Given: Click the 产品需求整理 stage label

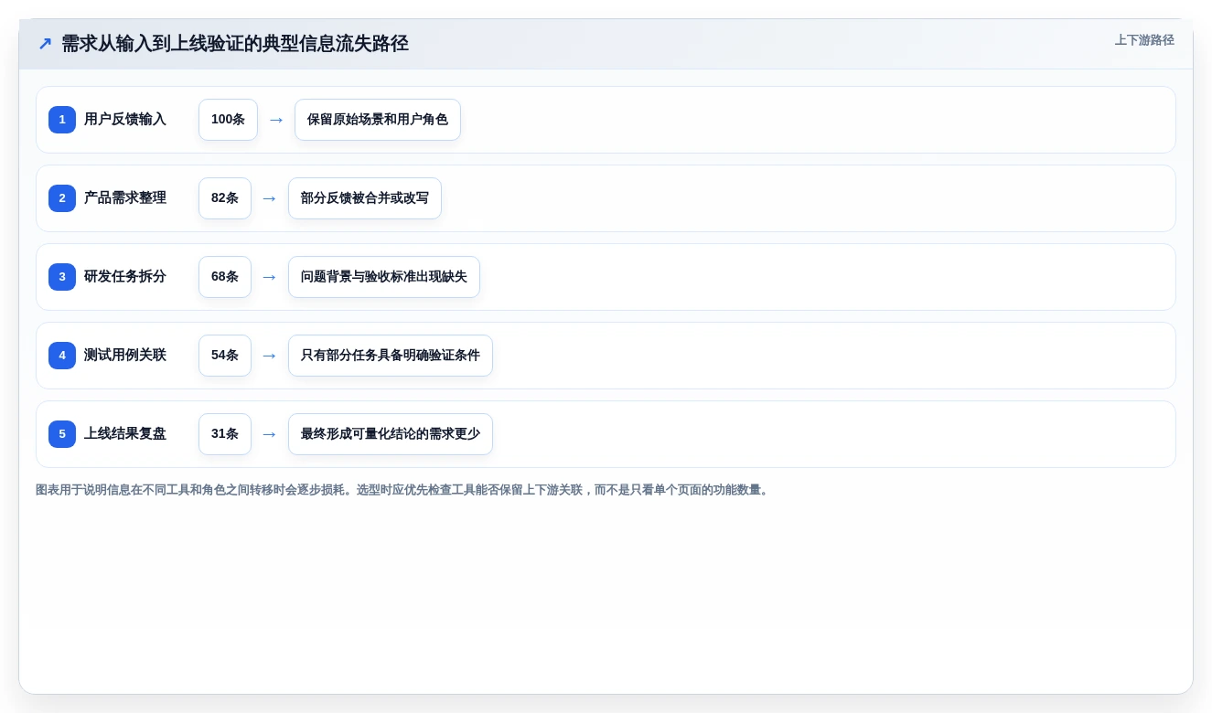Looking at the screenshot, I should coord(125,198).
